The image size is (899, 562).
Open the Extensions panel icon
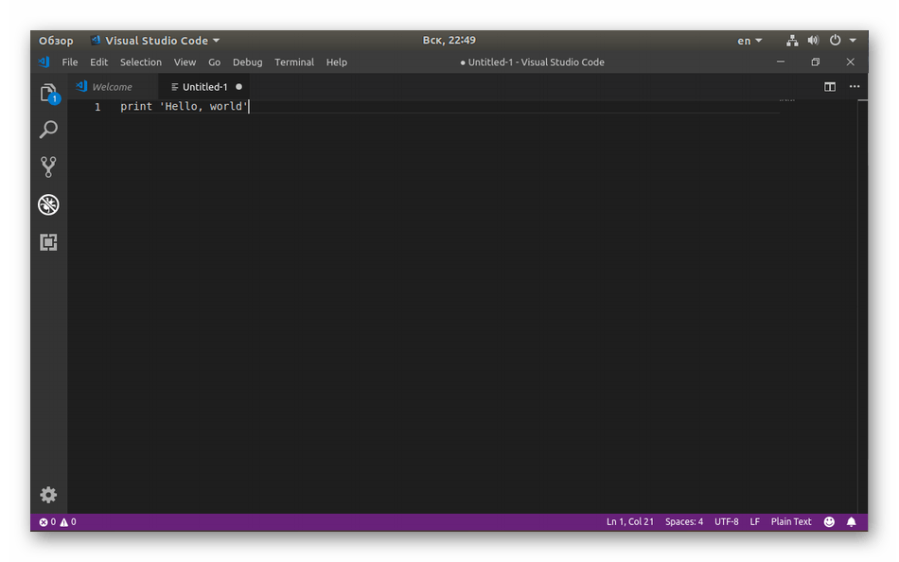(48, 242)
